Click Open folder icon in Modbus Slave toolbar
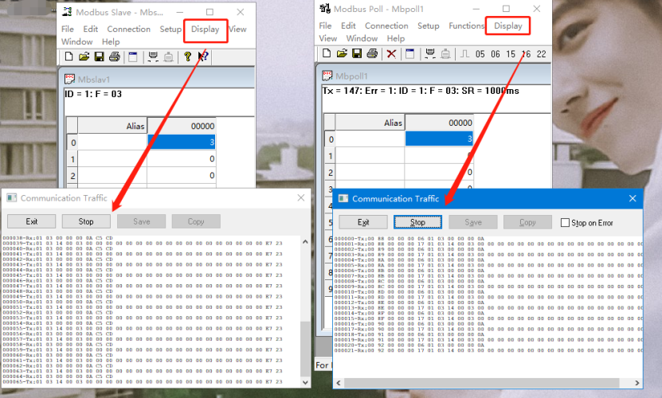Image resolution: width=662 pixels, height=398 pixels. click(x=84, y=57)
